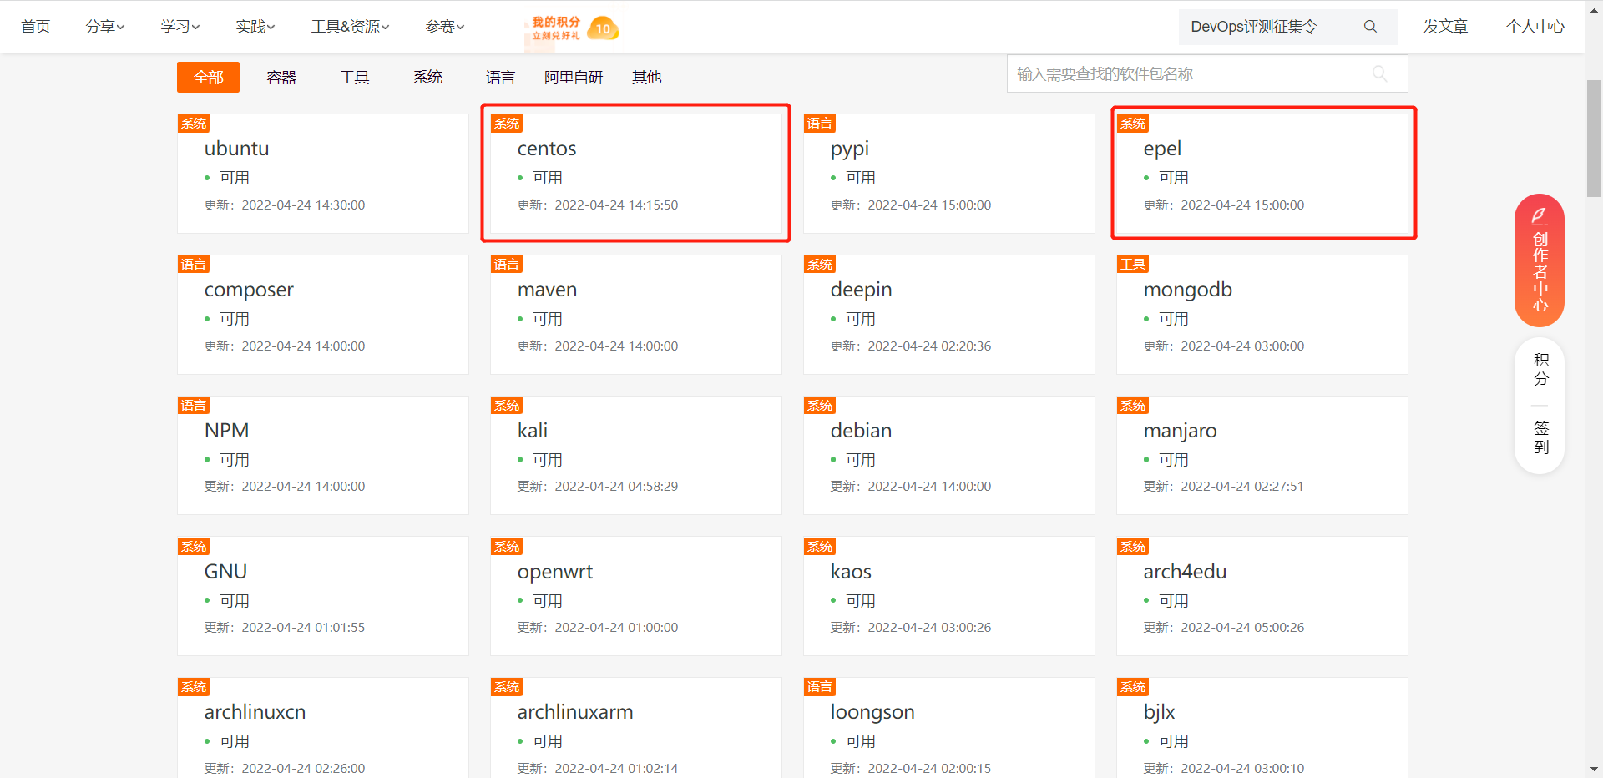This screenshot has height=778, width=1603.
Task: Open the maven mirror card
Action: (635, 315)
